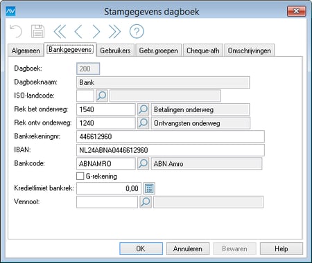
Task: Open Bankcode lookup magnifier
Action: pyautogui.click(x=143, y=163)
